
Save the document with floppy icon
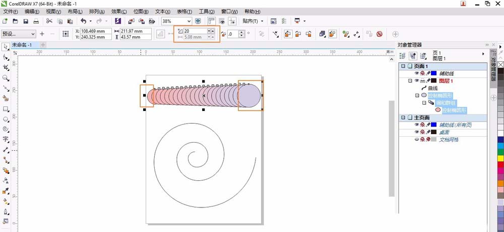point(26,21)
